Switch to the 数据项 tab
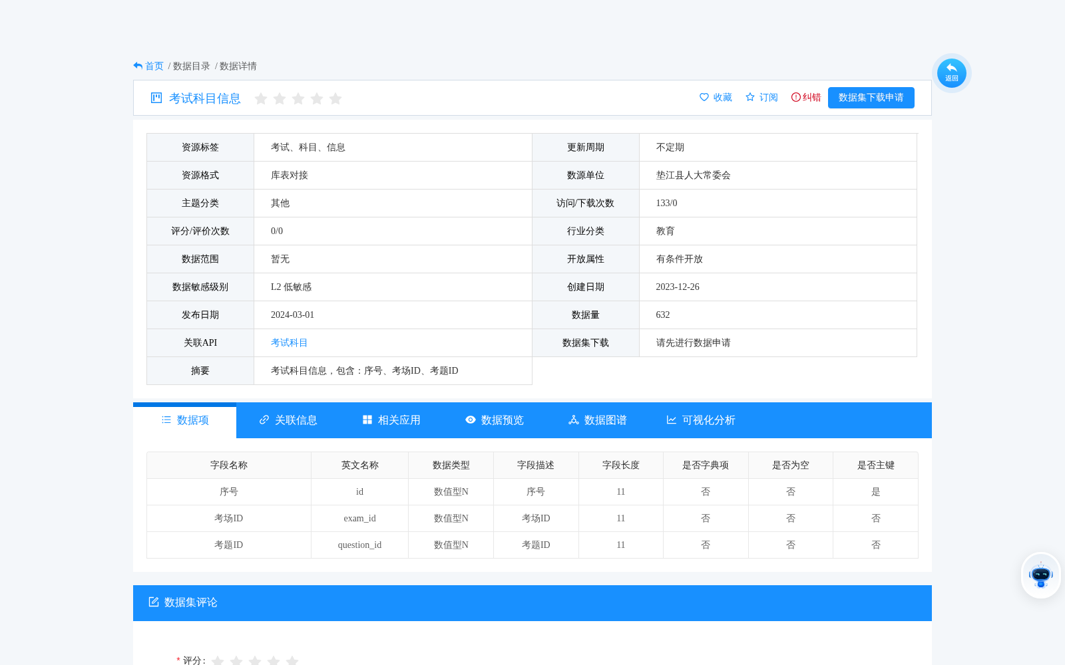The height and width of the screenshot is (665, 1065). coord(185,420)
